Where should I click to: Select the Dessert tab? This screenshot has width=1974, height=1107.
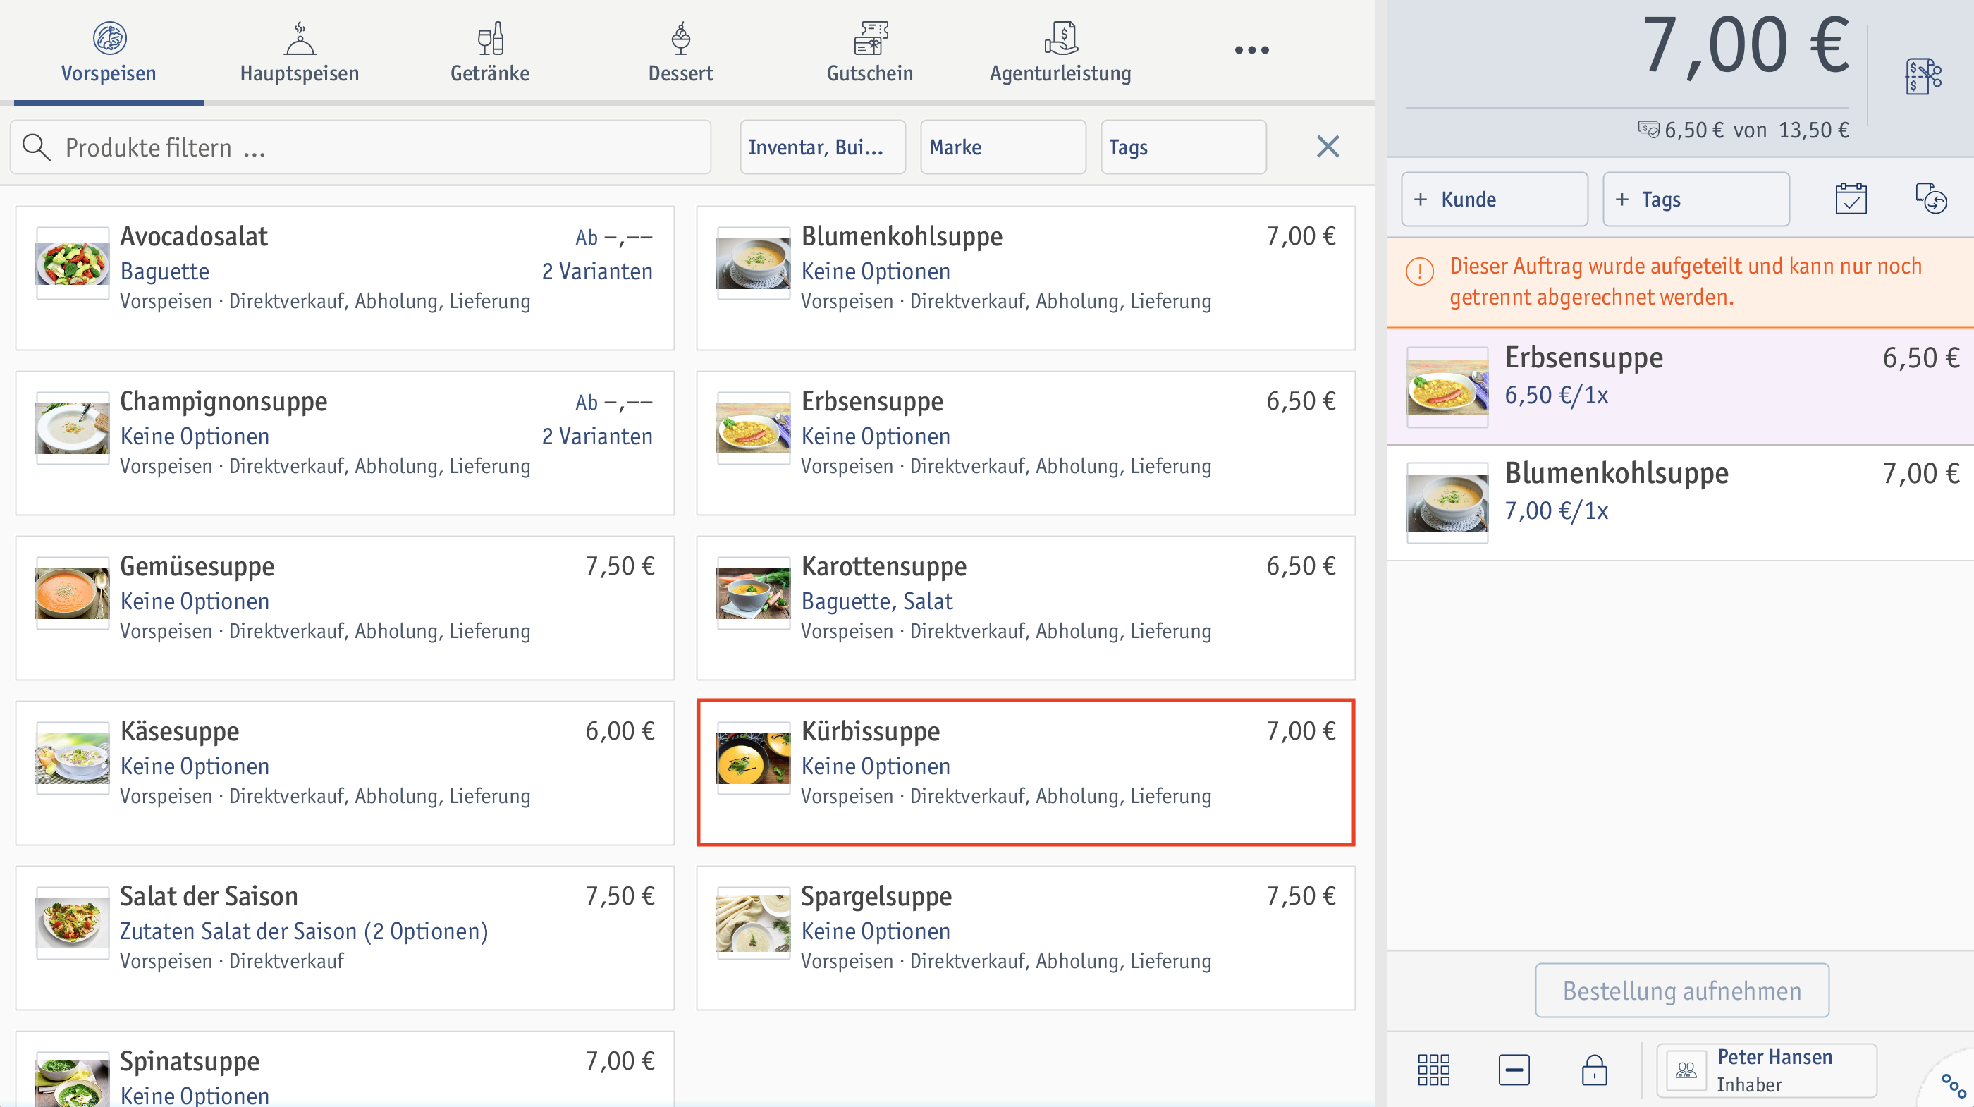click(x=680, y=52)
